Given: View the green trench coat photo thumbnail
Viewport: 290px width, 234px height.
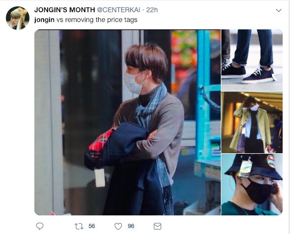Looking at the screenshot, I should pyautogui.click(x=252, y=122).
